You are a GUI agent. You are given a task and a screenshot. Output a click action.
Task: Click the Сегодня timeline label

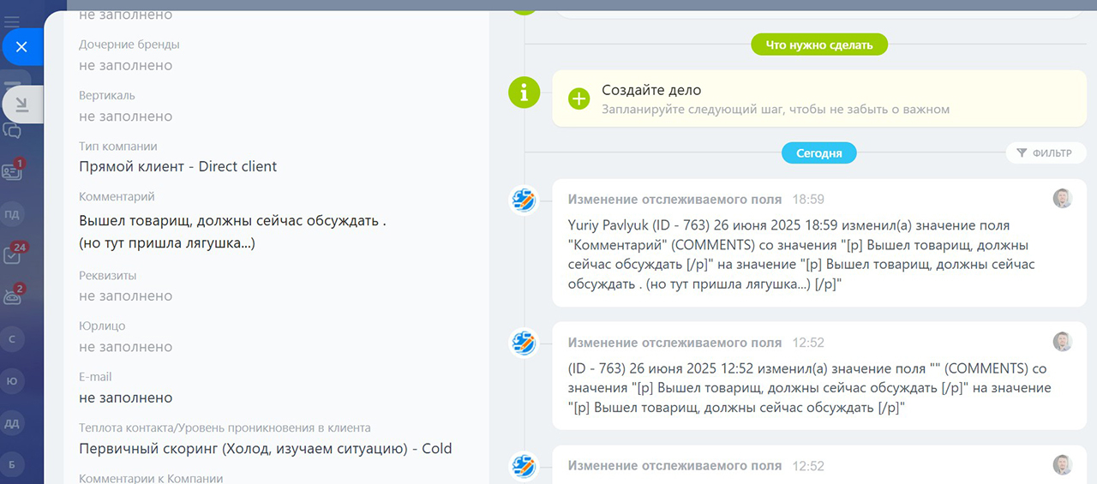[x=819, y=153]
